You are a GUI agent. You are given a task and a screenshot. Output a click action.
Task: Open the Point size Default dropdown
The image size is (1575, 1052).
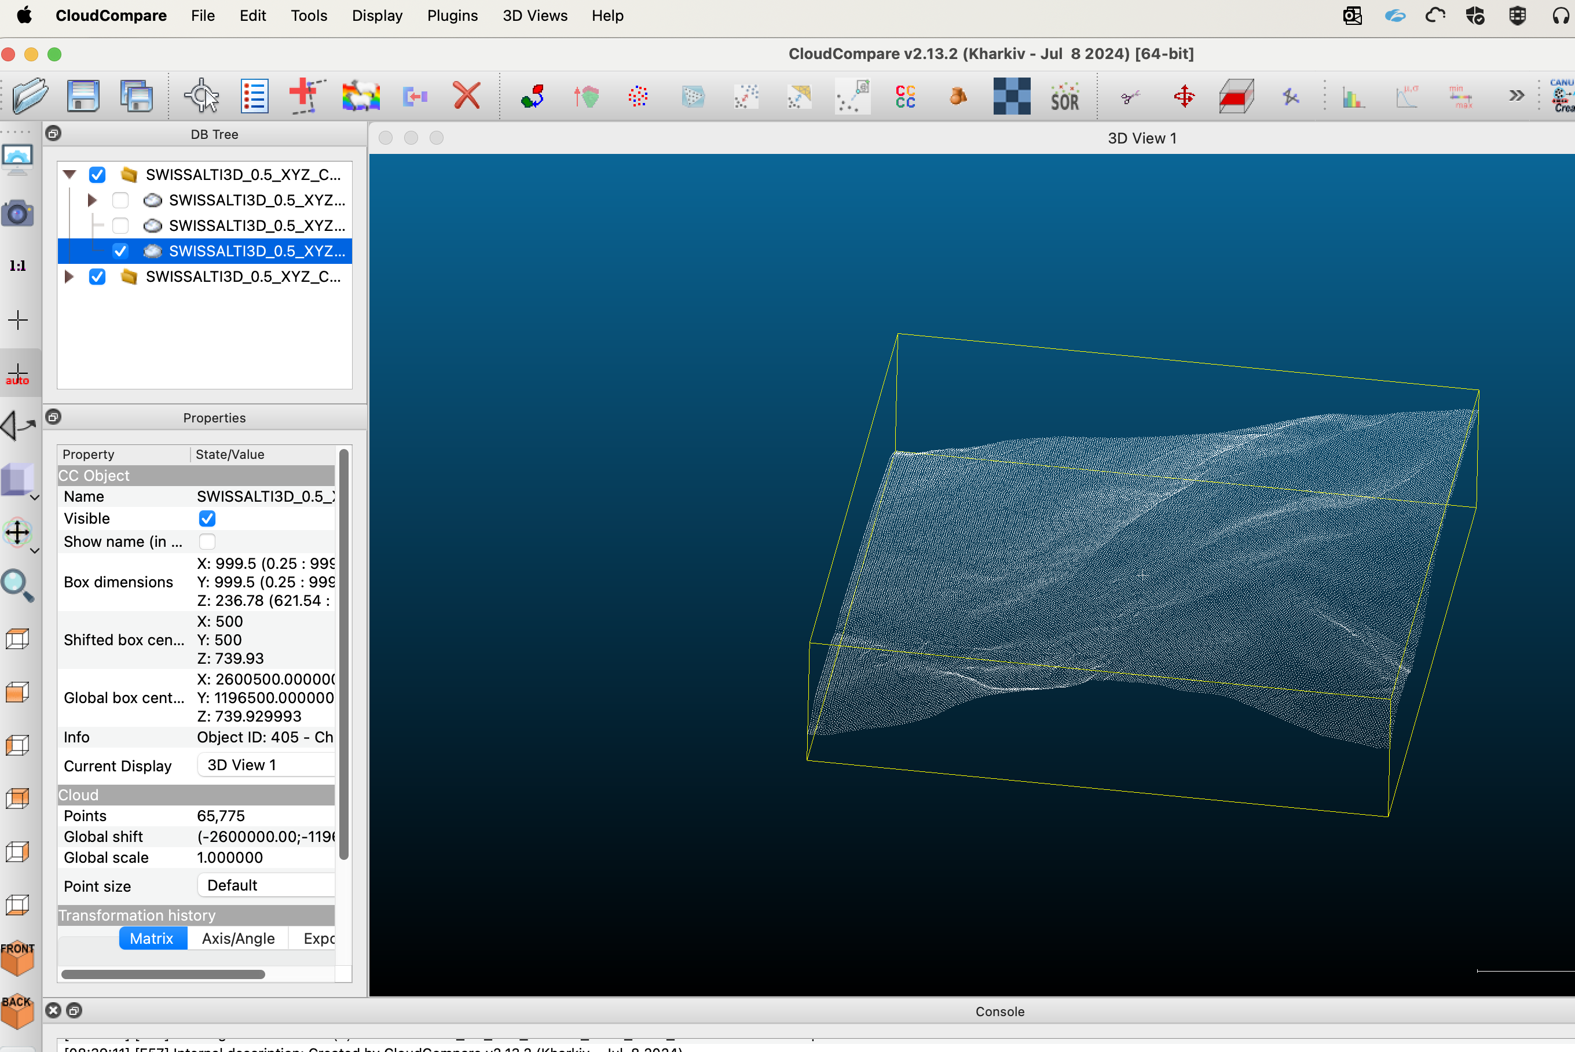(x=266, y=885)
